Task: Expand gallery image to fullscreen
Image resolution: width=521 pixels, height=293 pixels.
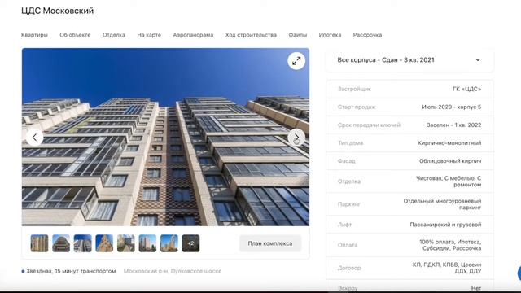Action: (296, 61)
